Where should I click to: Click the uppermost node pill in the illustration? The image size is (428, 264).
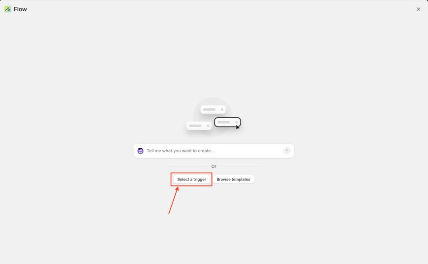213,109
